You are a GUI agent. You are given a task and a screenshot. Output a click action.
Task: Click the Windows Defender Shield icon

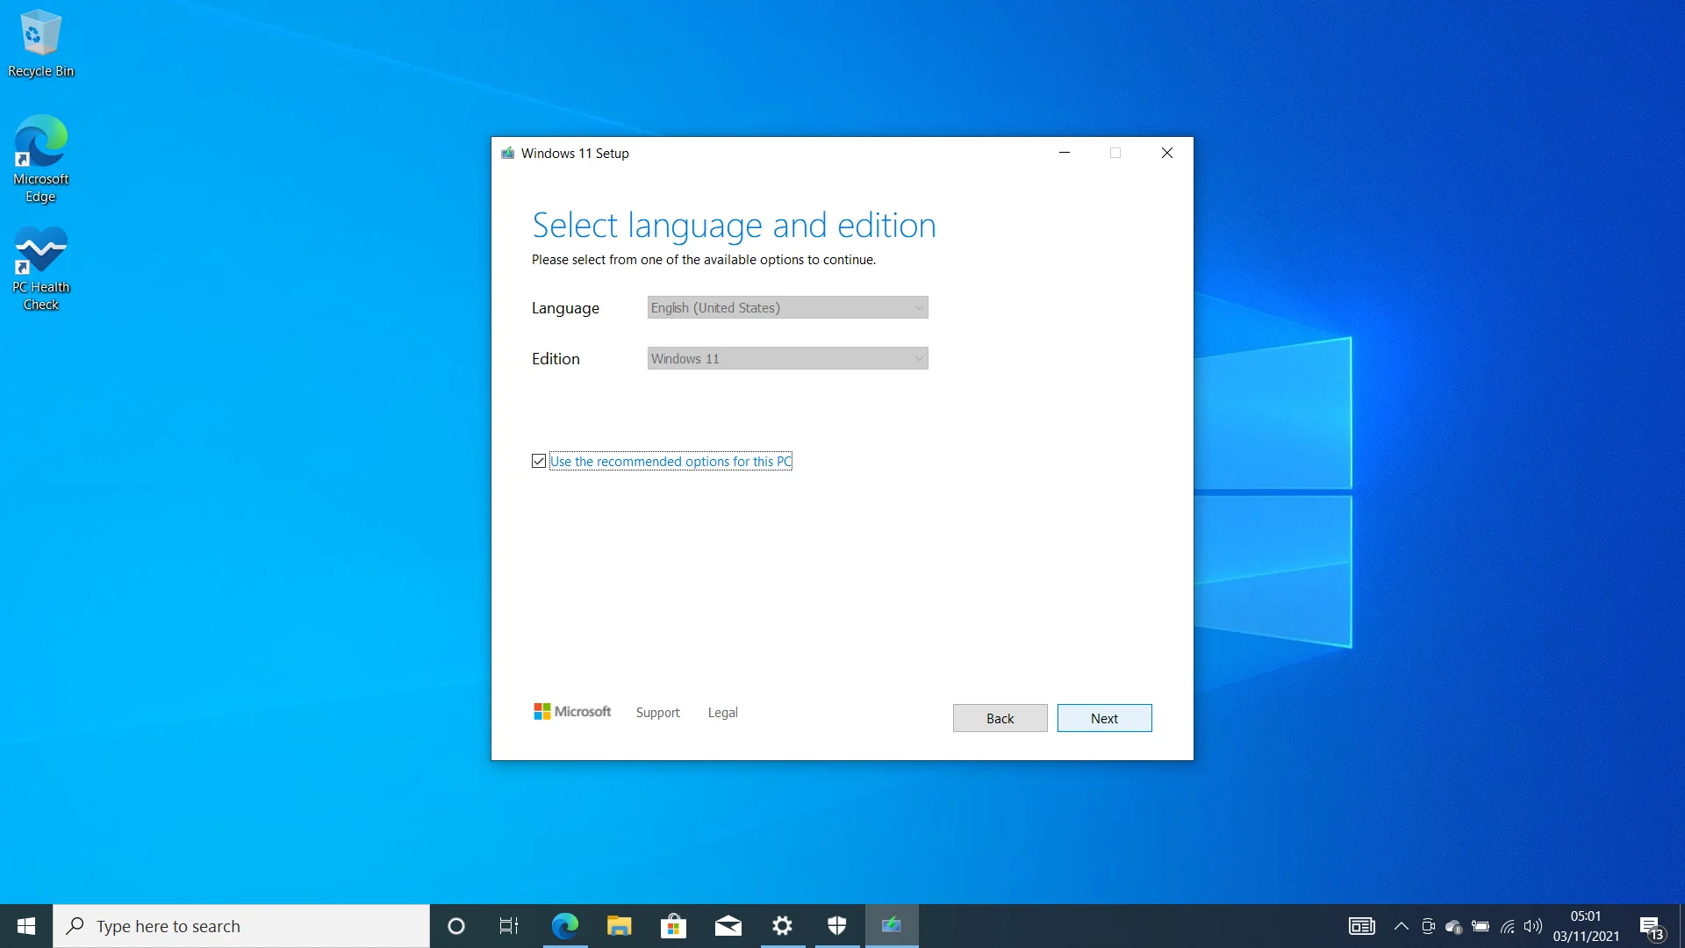pyautogui.click(x=836, y=925)
